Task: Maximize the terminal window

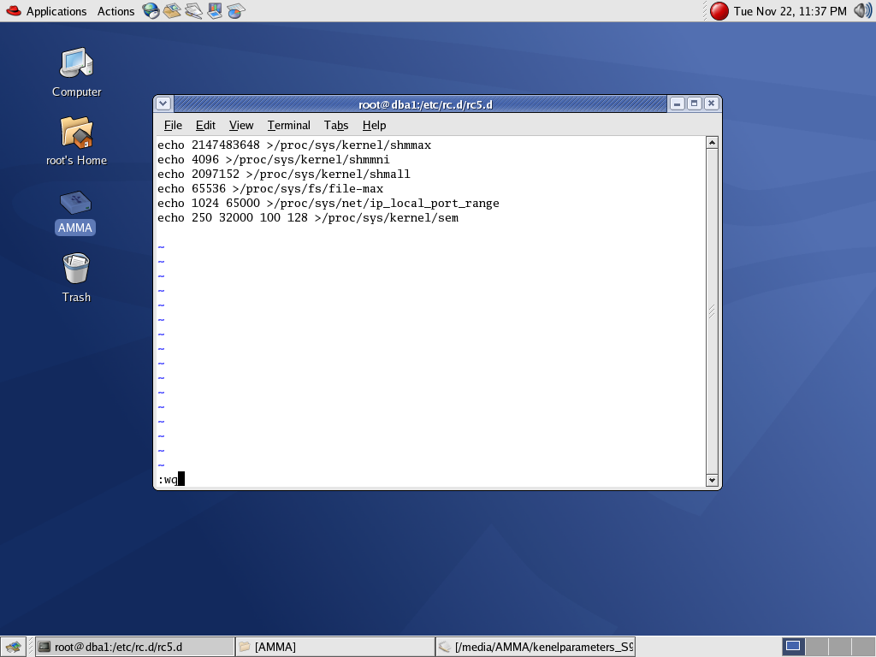Action: tap(695, 104)
